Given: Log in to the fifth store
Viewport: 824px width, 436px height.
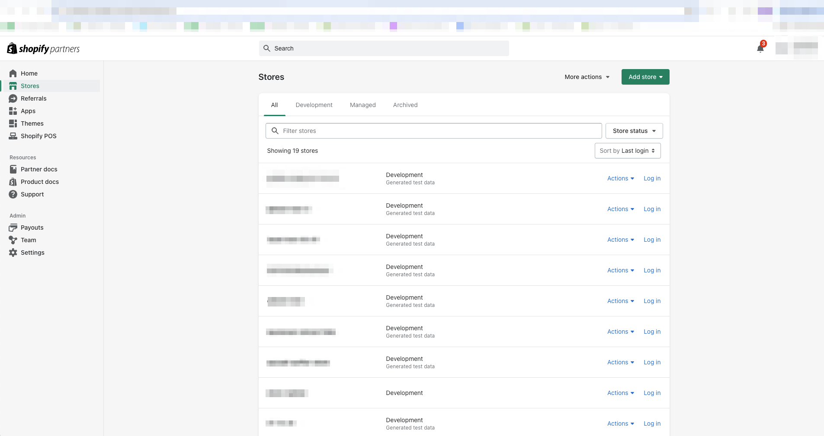Looking at the screenshot, I should pos(652,301).
